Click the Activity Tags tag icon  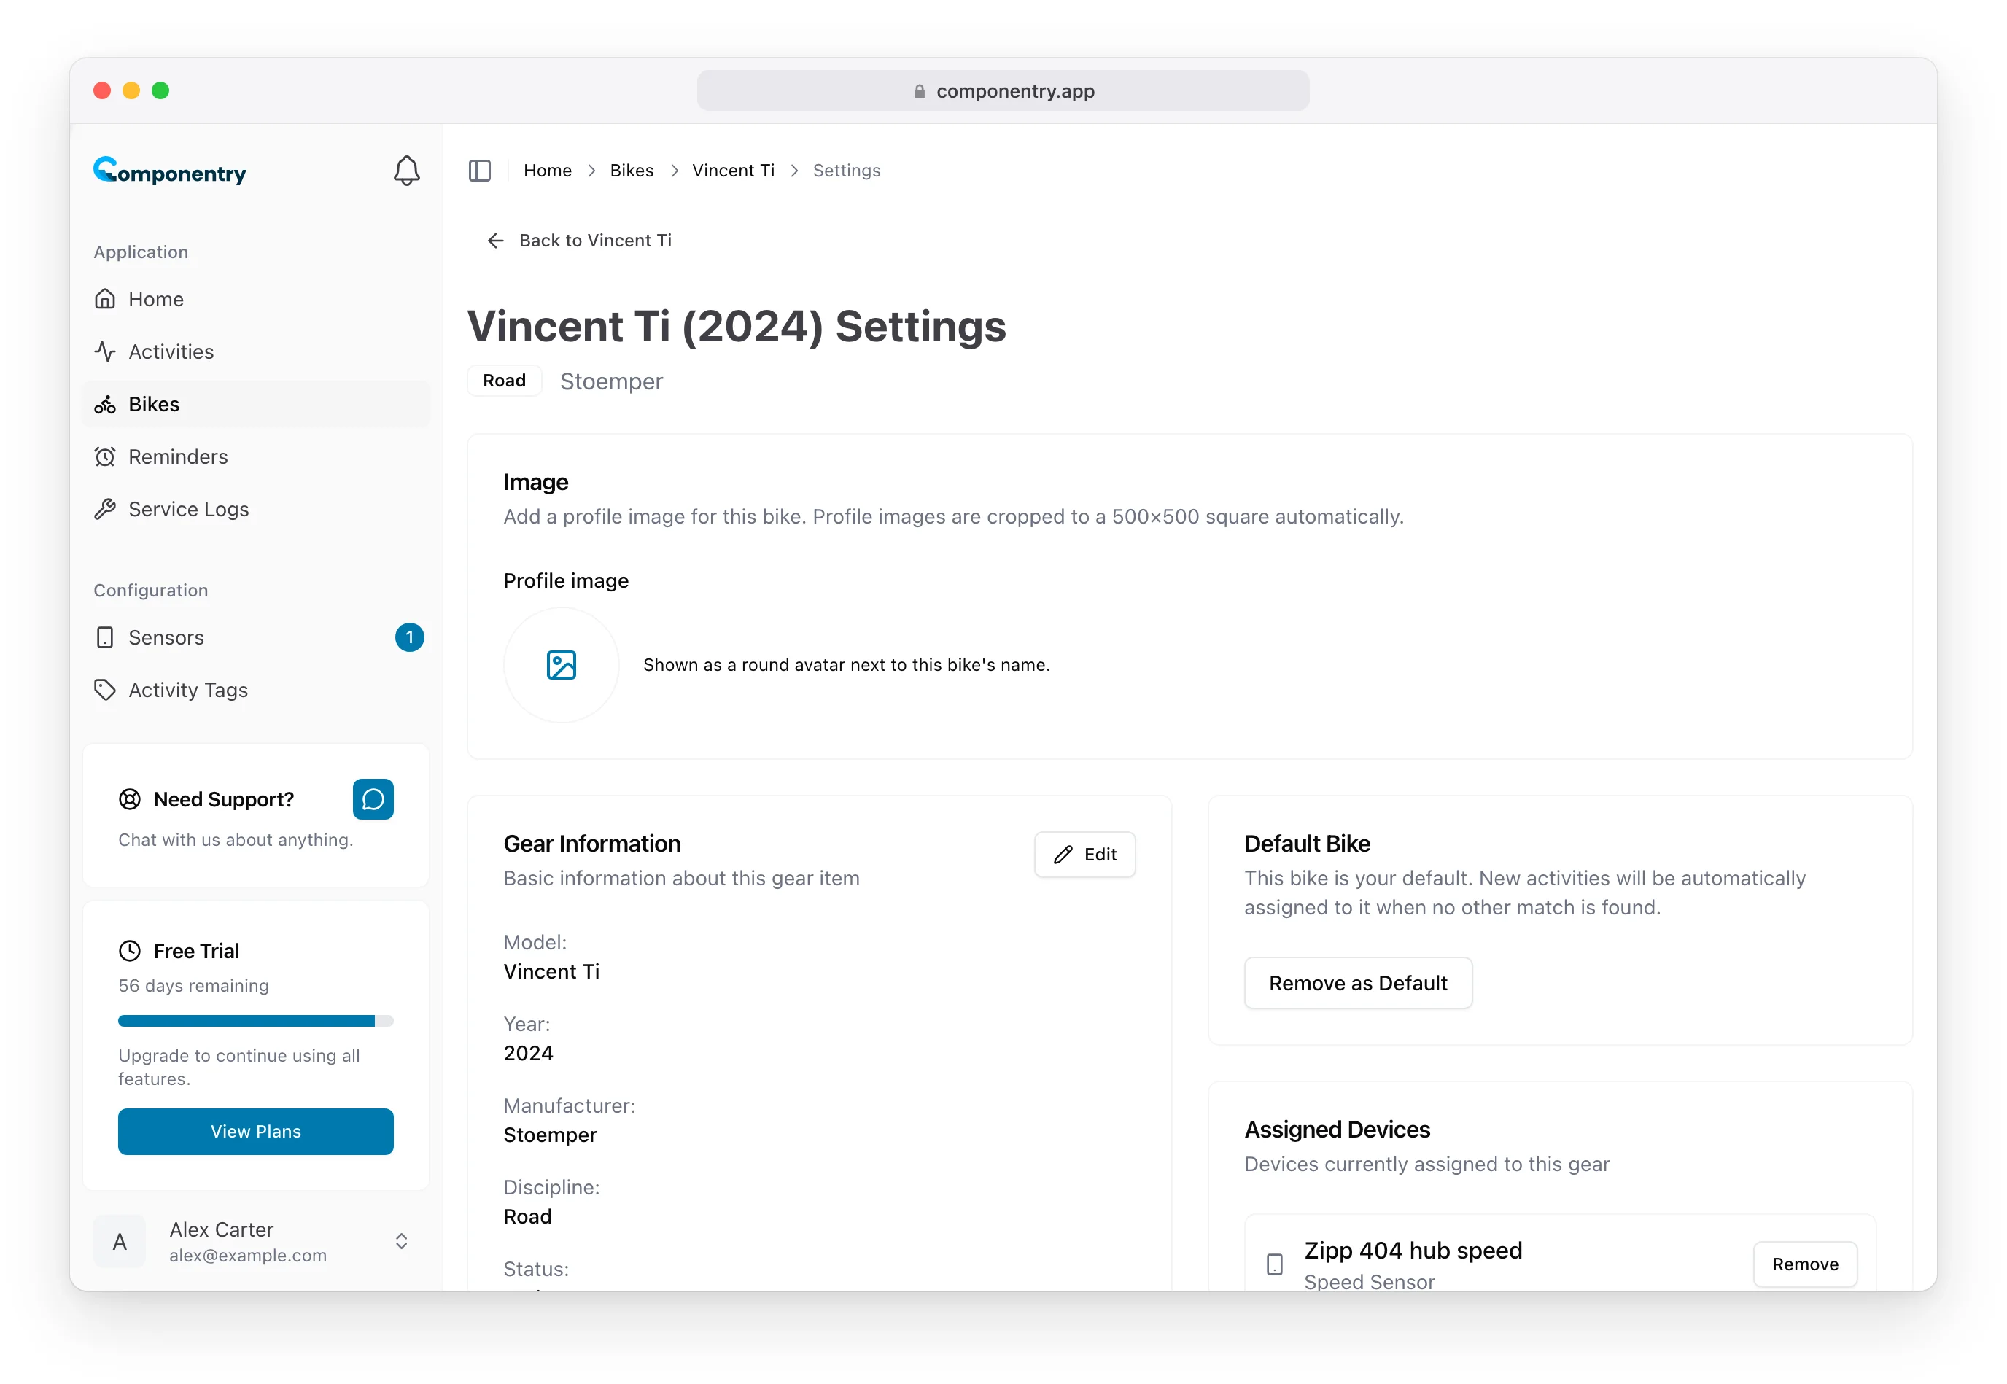click(x=105, y=691)
